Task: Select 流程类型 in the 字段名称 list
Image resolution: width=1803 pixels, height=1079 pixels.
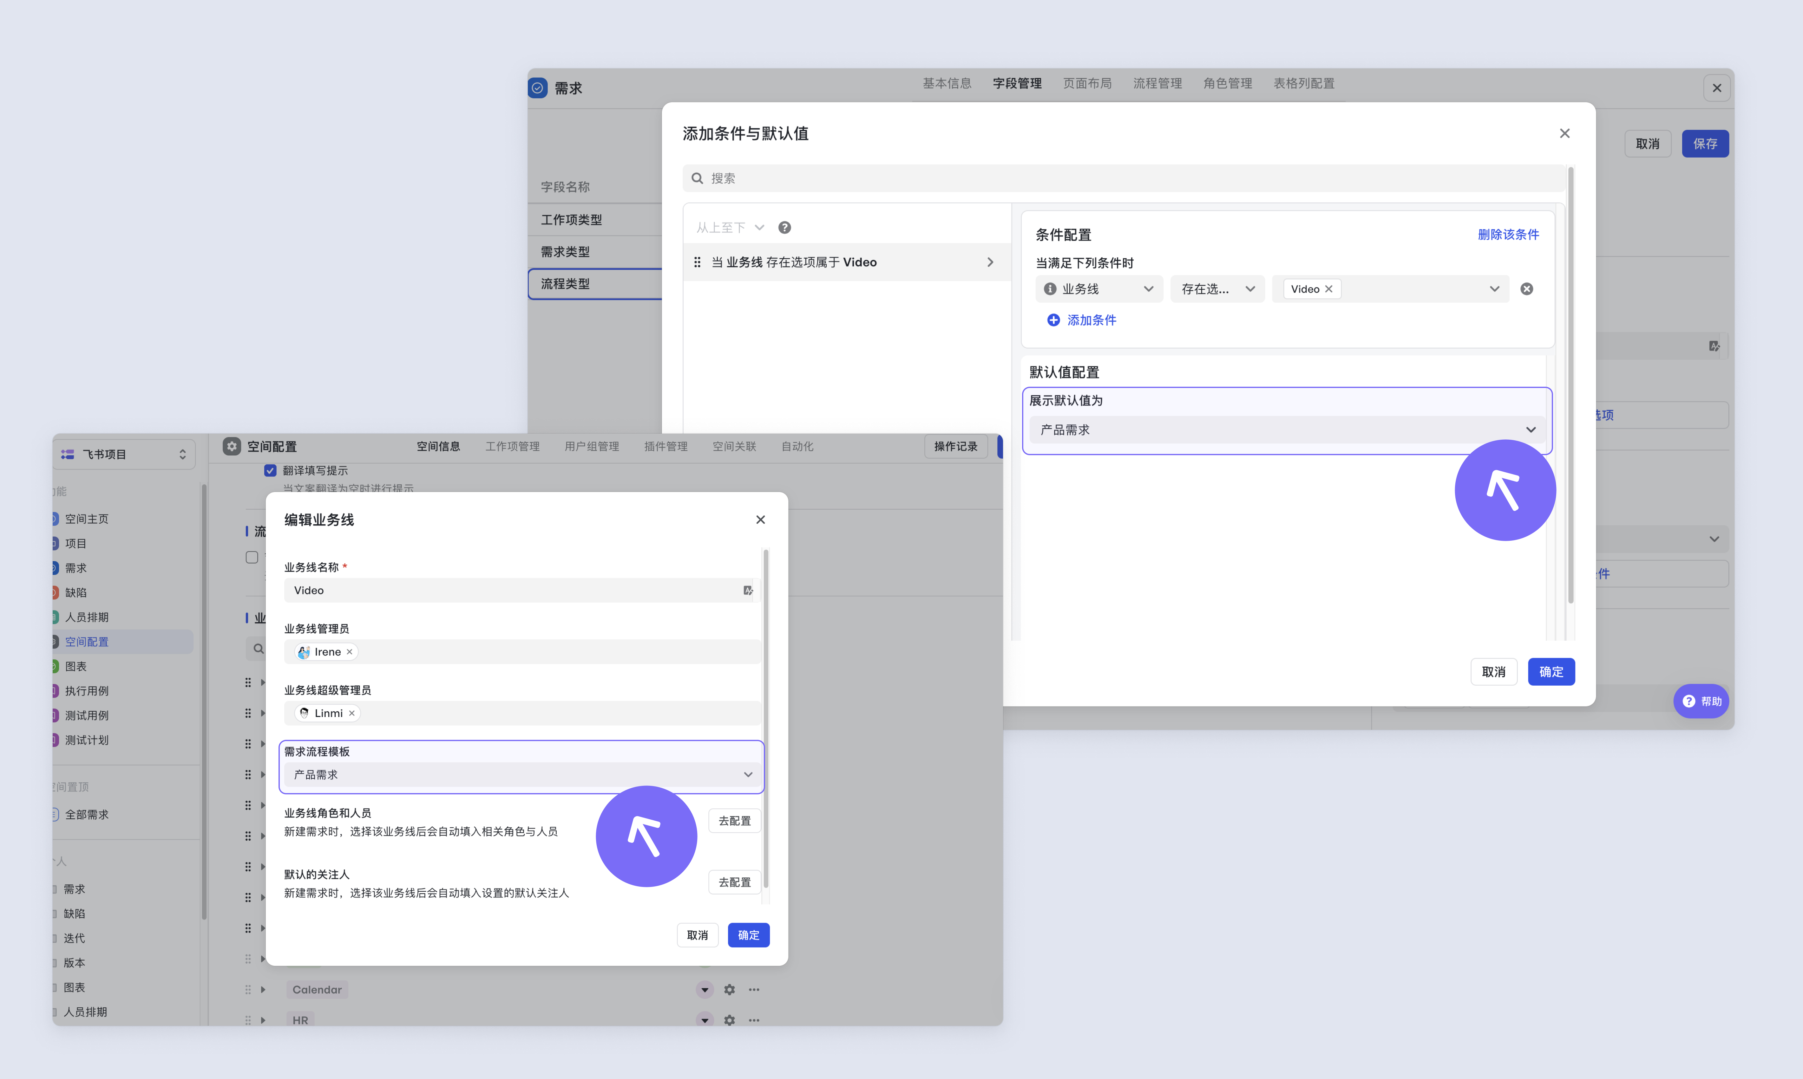Action: click(x=595, y=284)
